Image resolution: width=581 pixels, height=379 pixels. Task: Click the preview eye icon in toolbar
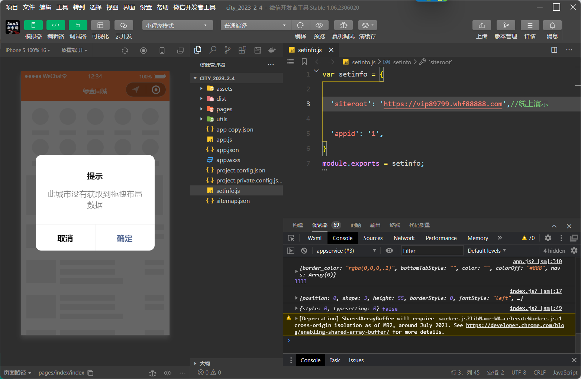(319, 25)
